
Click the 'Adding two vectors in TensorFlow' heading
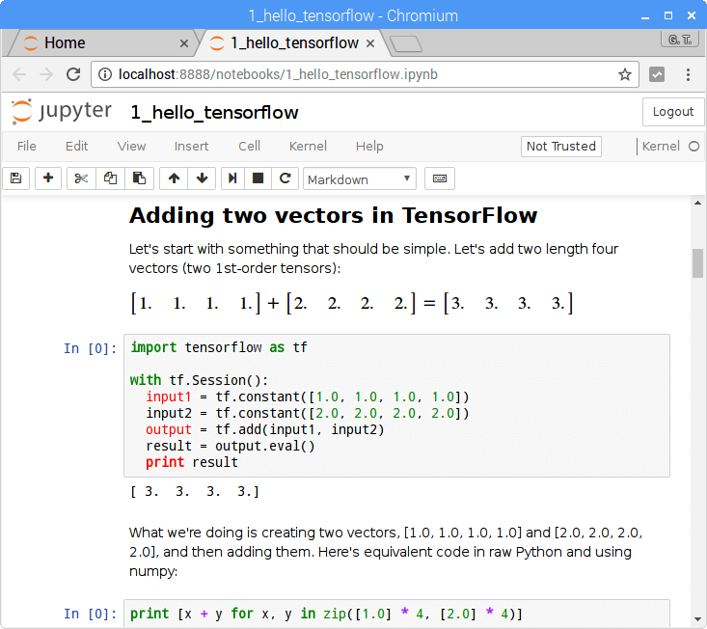click(x=333, y=215)
